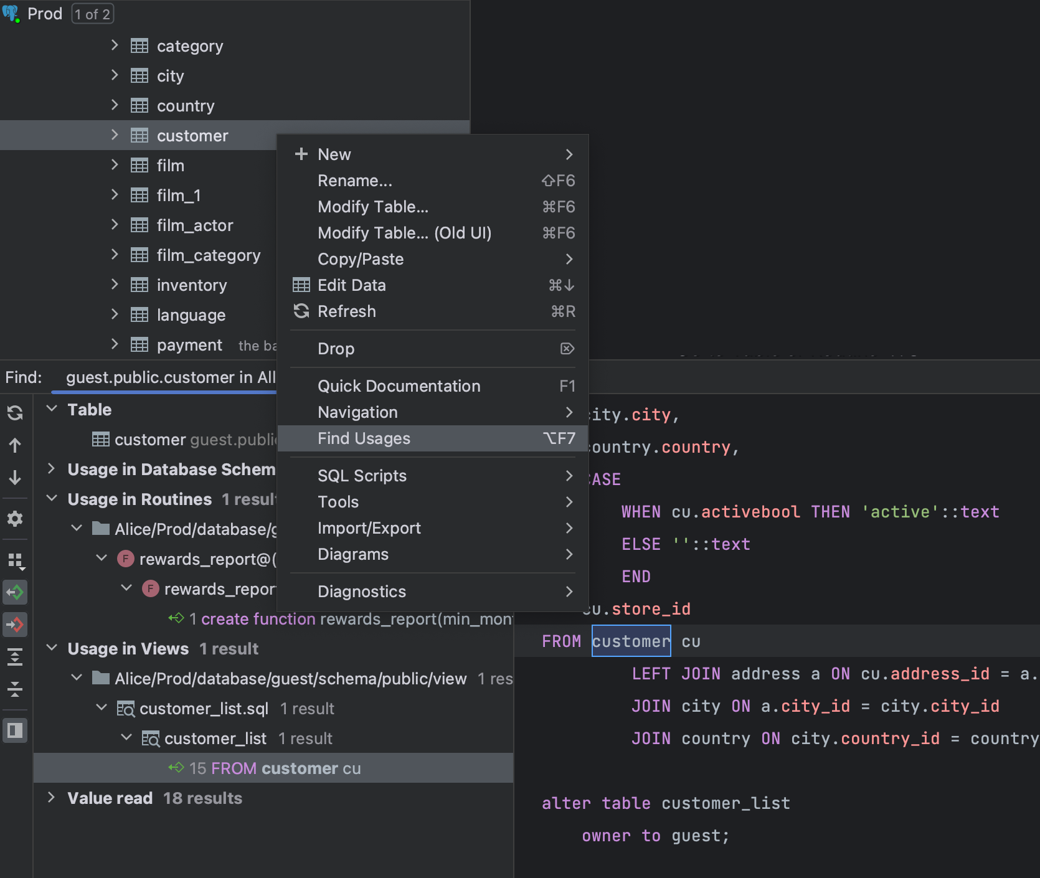Viewport: 1040px width, 878px height.
Task: Expand all usage results
Action: coord(15,657)
